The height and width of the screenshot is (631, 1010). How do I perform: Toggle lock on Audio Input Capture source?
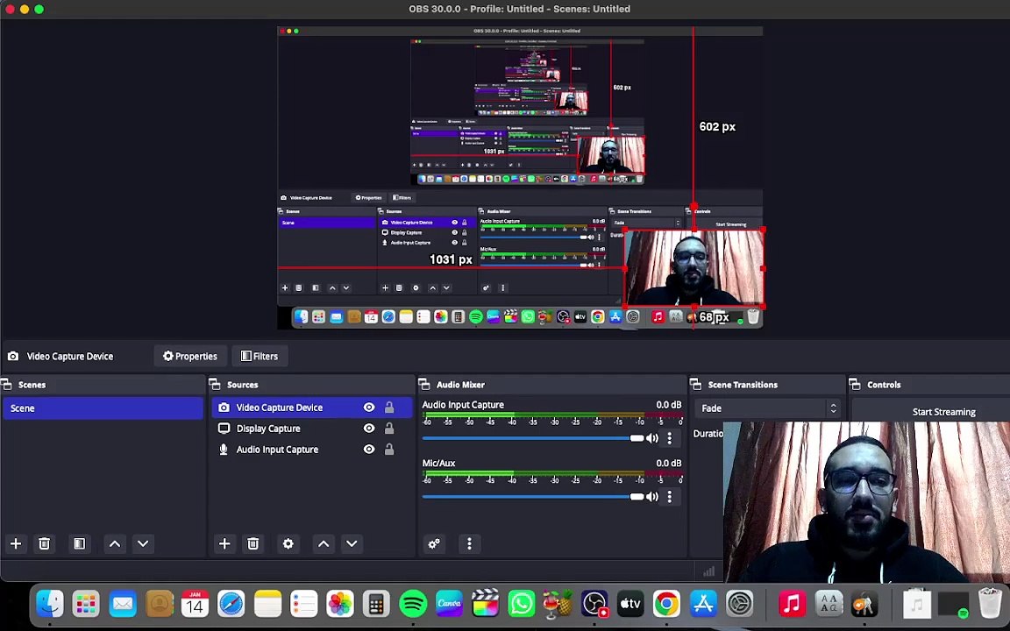pos(389,450)
